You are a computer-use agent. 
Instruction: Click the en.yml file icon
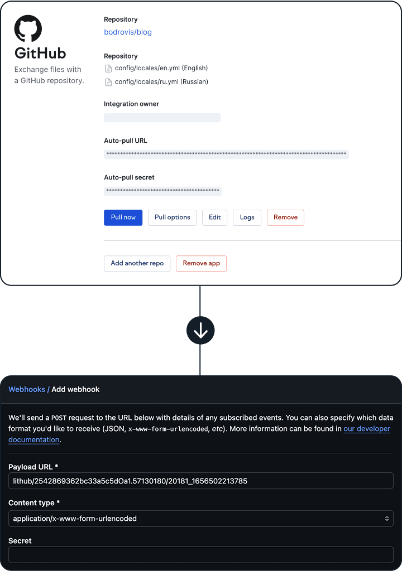109,69
